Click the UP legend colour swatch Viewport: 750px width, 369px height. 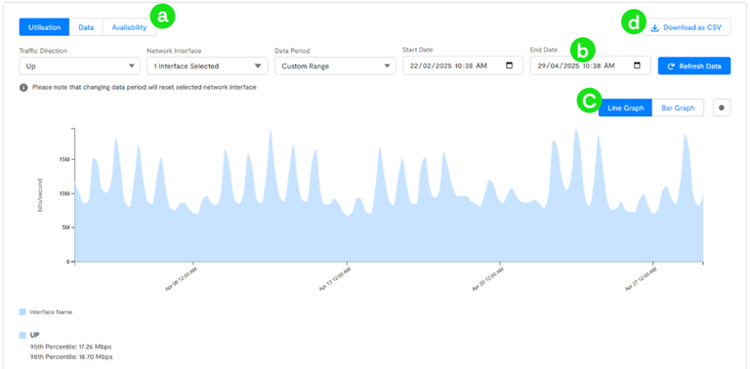click(22, 335)
